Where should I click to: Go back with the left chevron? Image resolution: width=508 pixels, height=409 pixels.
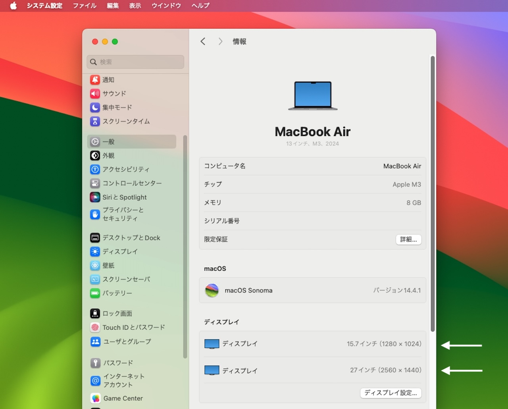pos(203,42)
